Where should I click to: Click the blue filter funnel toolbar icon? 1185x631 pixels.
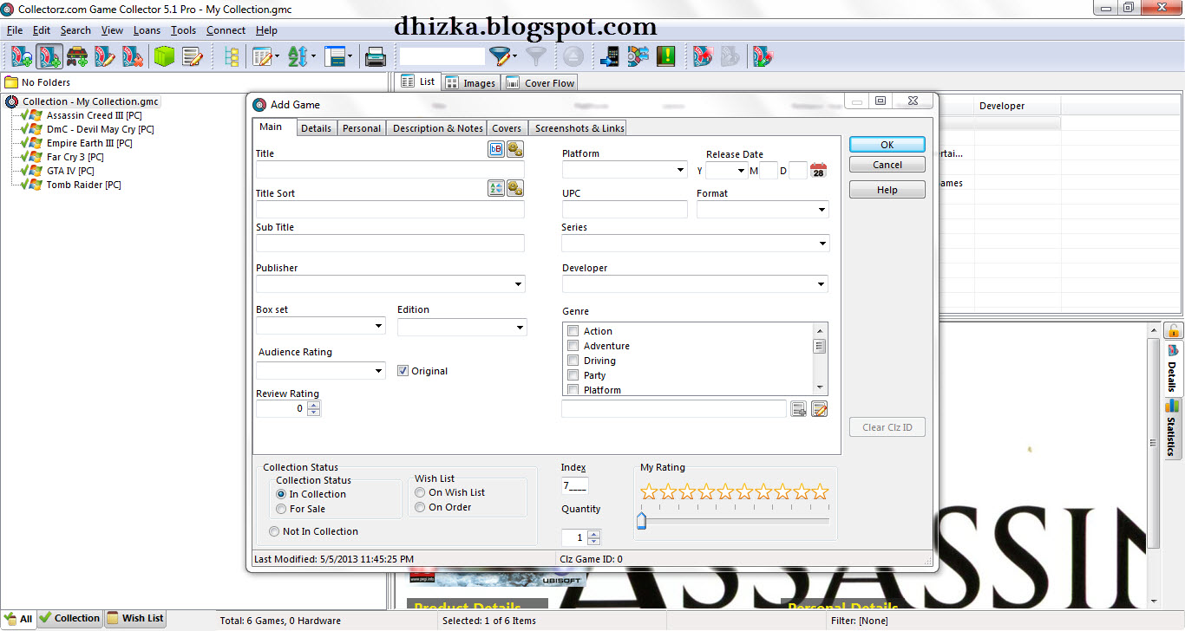[x=500, y=56]
